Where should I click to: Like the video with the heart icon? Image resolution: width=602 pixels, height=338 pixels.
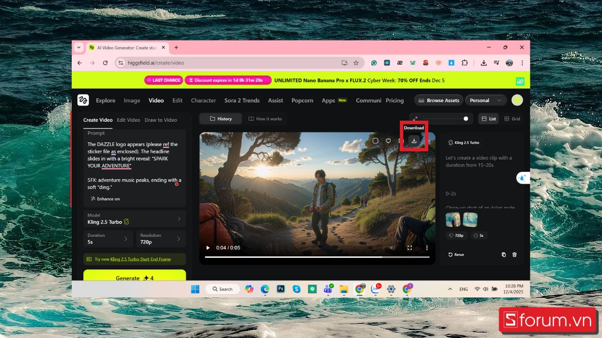388,141
